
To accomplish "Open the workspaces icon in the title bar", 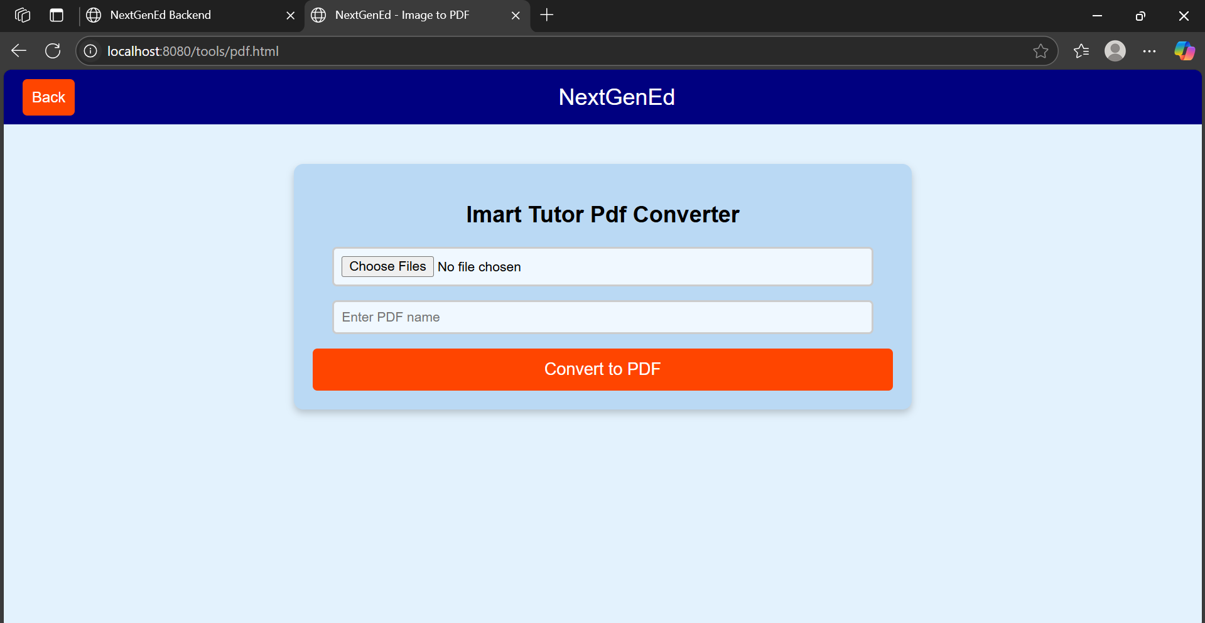I will point(23,15).
